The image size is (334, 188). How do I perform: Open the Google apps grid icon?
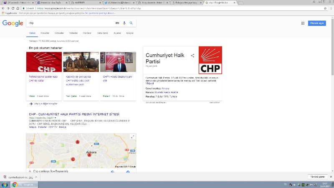(303, 23)
